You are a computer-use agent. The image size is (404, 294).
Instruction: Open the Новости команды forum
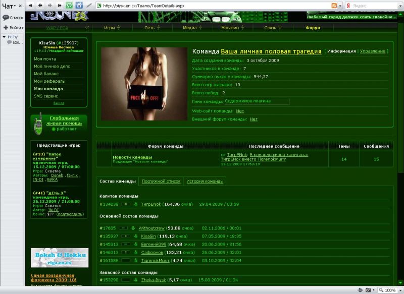132,157
